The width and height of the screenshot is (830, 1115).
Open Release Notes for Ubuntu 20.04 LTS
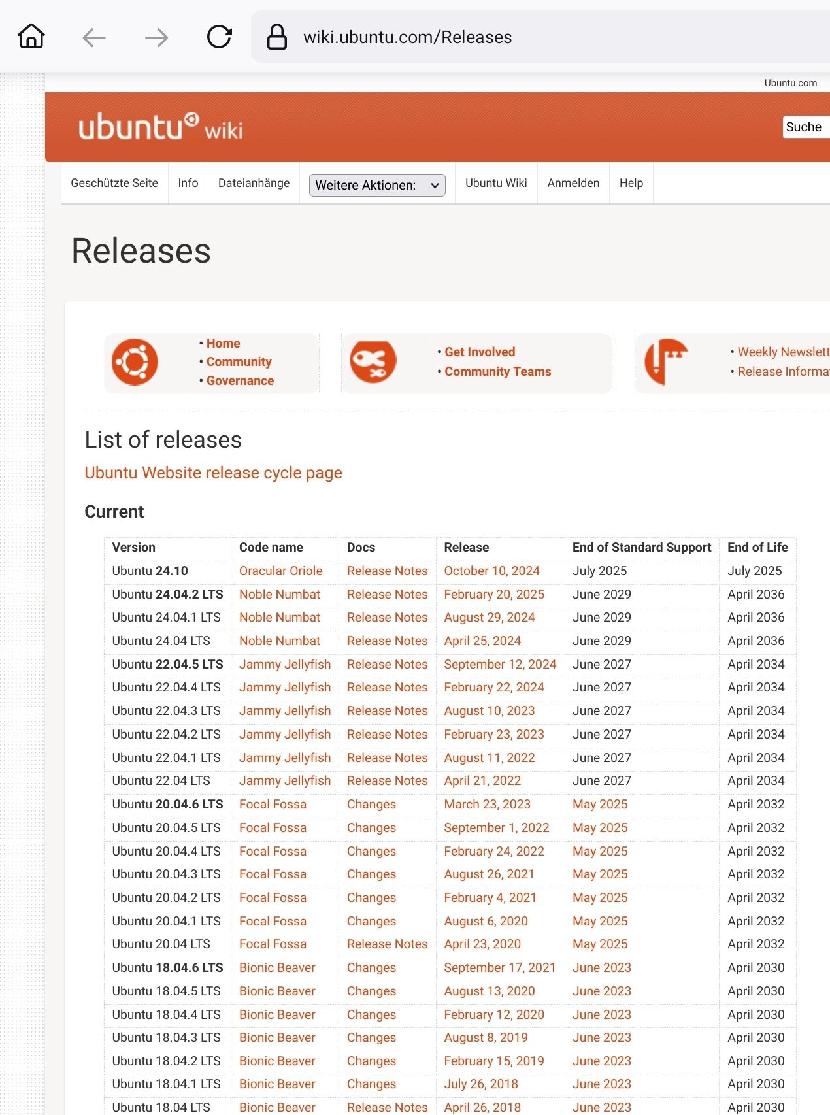(x=388, y=944)
